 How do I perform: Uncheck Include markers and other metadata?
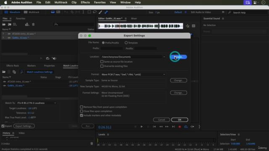click(82, 115)
